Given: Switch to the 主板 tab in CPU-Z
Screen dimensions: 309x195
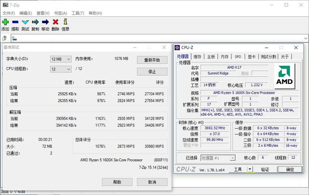Looking at the screenshot, I should click(211, 57).
